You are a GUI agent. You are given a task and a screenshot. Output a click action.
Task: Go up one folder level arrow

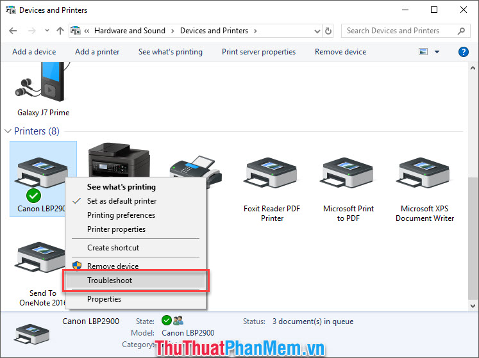coord(60,31)
